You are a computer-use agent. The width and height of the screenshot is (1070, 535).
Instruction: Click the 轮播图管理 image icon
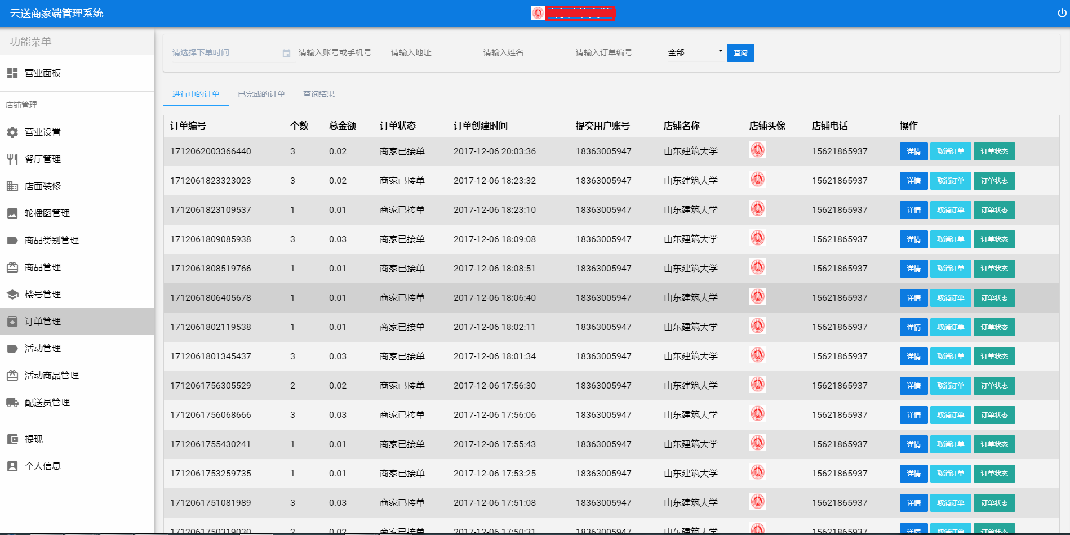(12, 213)
